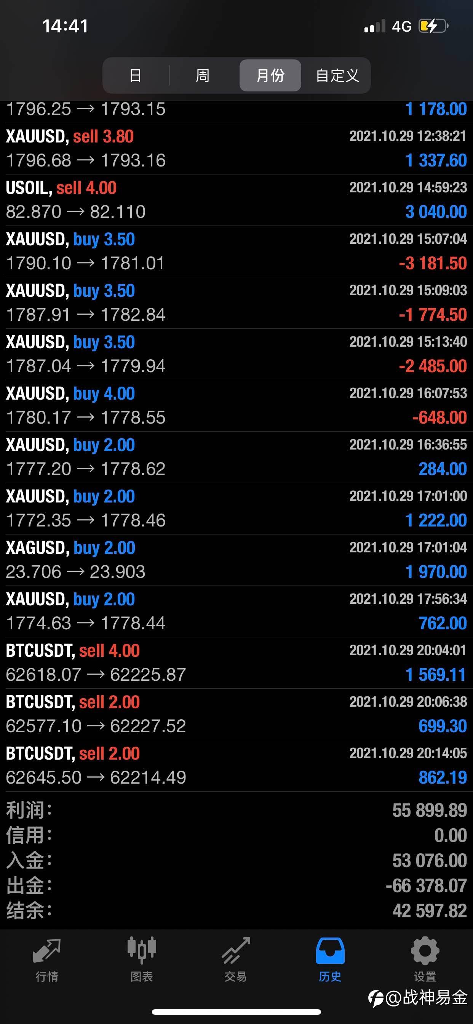Open XAUUSD trade with -3 181.50 loss
The width and height of the screenshot is (473, 1024).
pyautogui.click(x=237, y=251)
